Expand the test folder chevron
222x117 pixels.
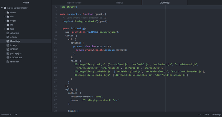(5, 29)
